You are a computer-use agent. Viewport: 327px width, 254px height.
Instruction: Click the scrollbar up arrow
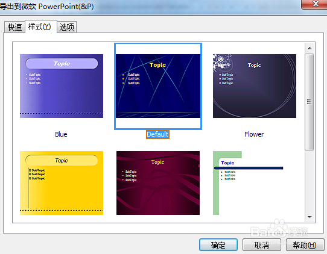[x=310, y=48]
